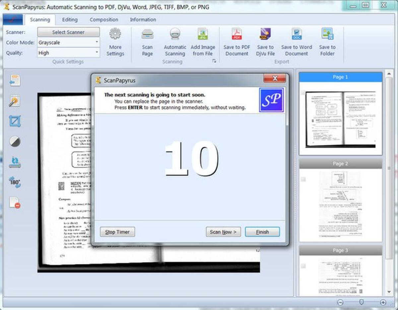The image size is (398, 310).
Task: Convert the page using the grayscale tool
Action: [14, 142]
